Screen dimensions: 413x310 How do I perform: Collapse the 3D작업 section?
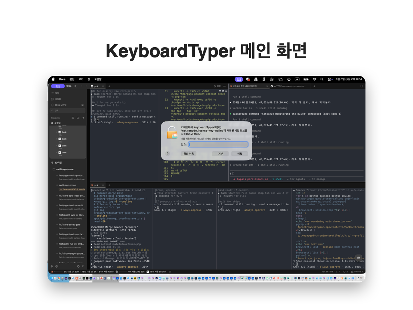(56, 162)
